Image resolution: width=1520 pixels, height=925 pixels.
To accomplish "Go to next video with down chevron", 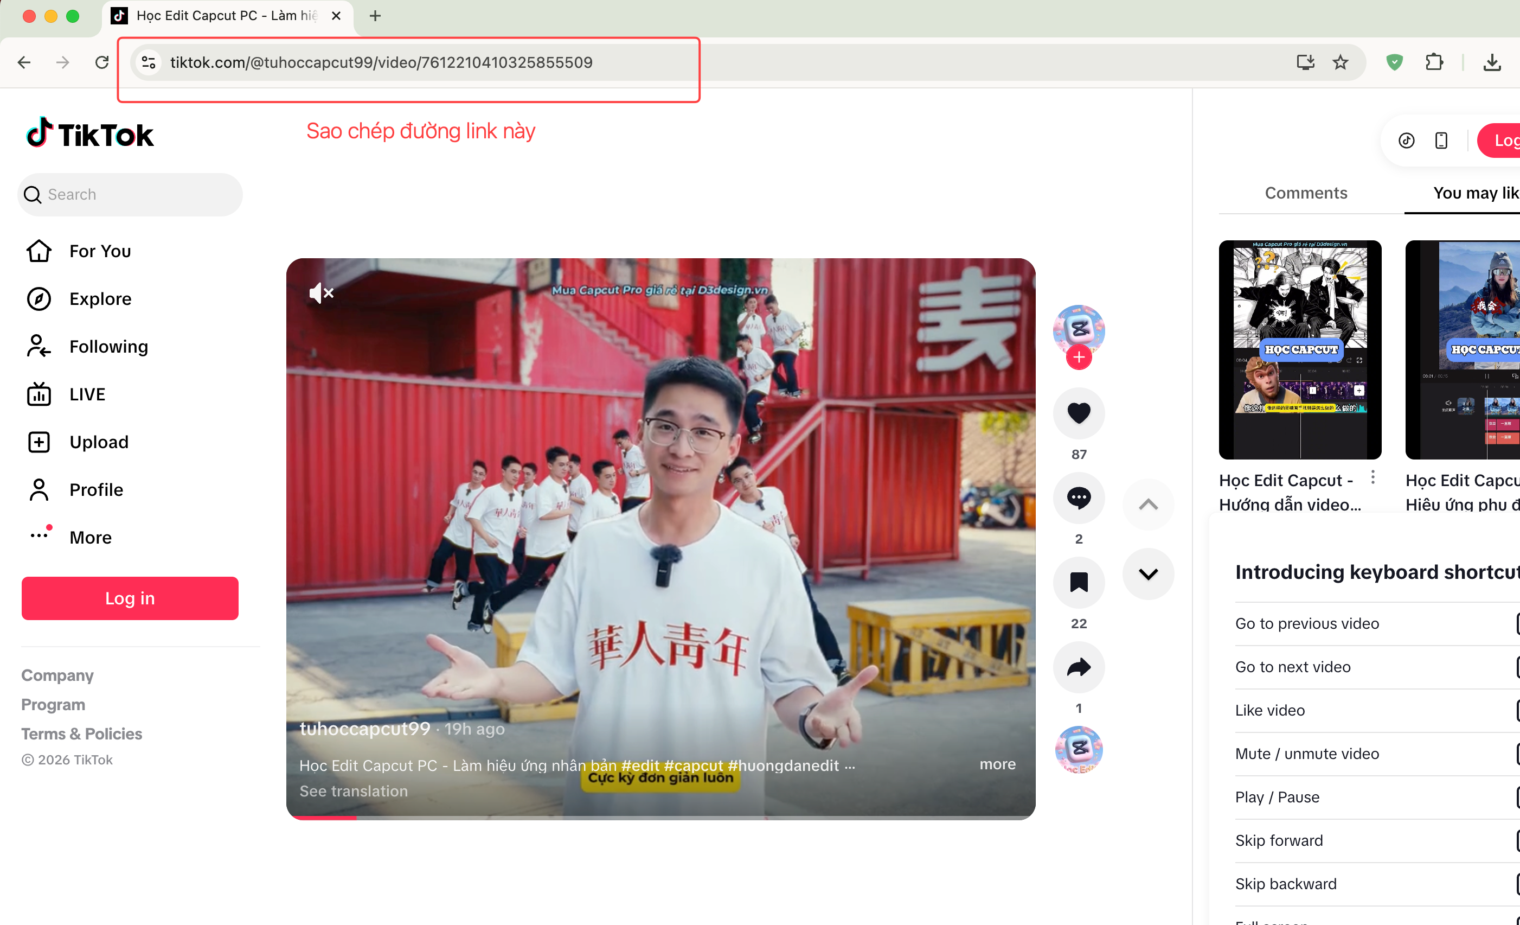I will 1148,574.
